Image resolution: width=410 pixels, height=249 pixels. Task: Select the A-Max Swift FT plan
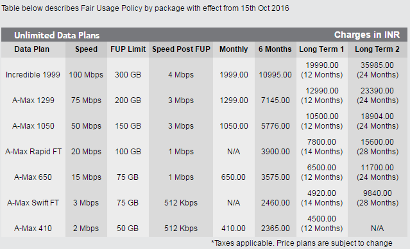[33, 202]
